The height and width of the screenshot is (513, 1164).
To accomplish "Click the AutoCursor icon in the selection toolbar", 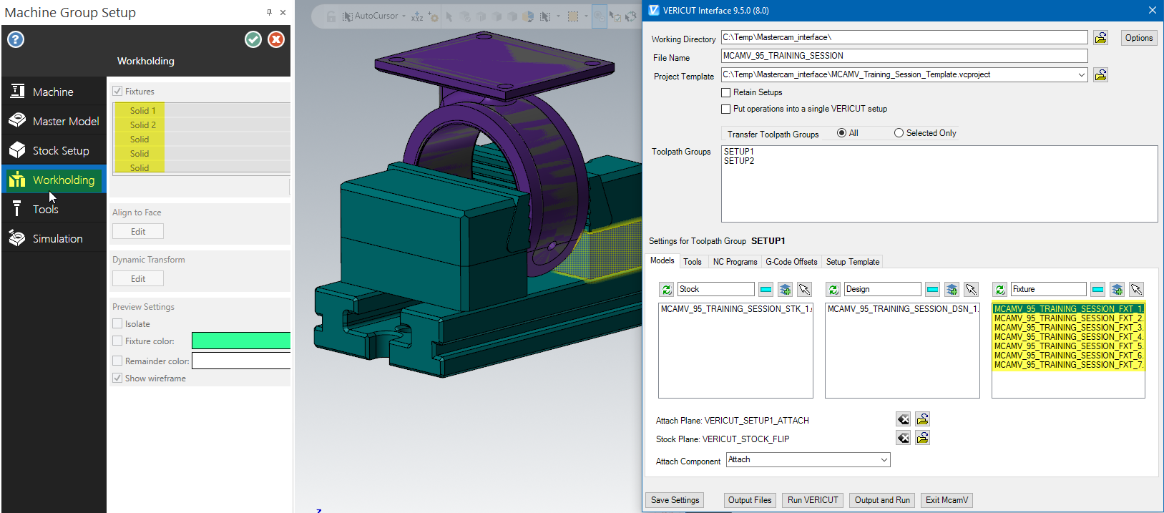I will [x=348, y=16].
